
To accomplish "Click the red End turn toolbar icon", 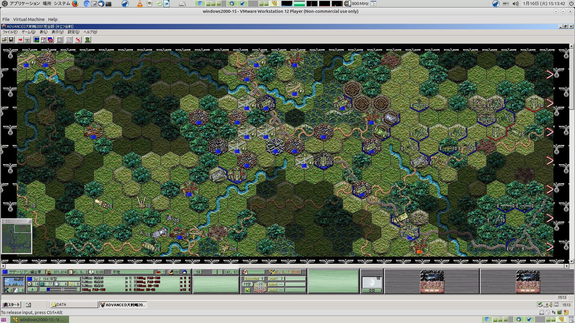I will click(x=78, y=40).
